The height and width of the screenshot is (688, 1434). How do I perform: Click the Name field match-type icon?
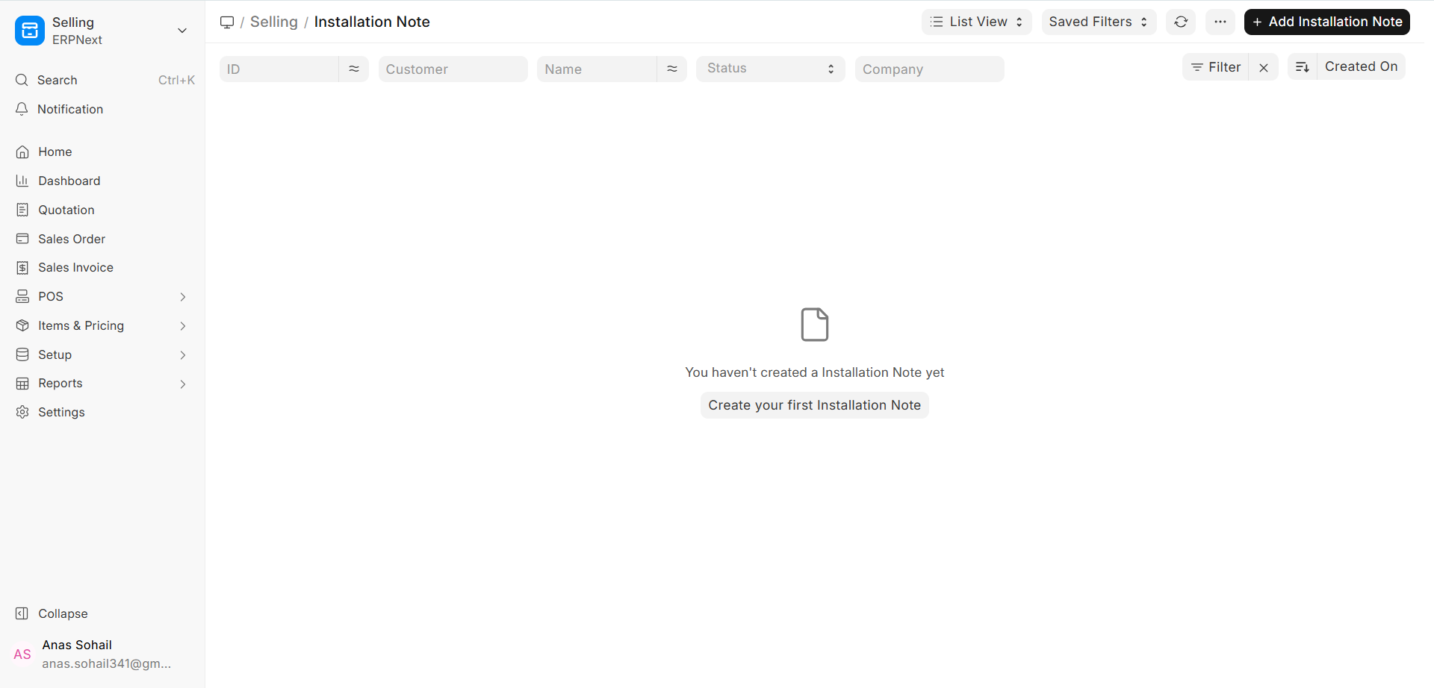point(671,69)
